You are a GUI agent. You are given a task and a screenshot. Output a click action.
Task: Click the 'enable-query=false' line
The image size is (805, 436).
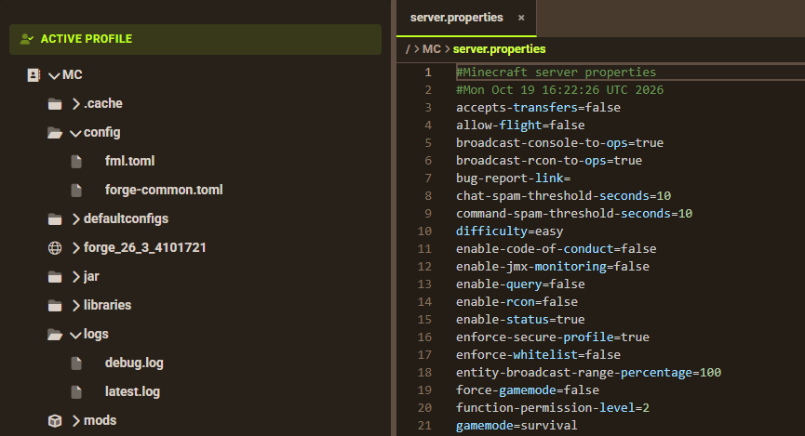(x=520, y=284)
